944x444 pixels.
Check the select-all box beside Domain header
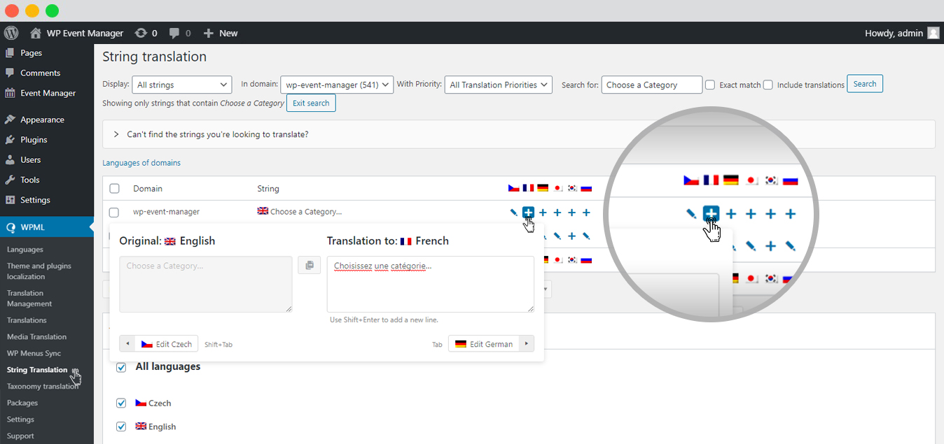(115, 189)
